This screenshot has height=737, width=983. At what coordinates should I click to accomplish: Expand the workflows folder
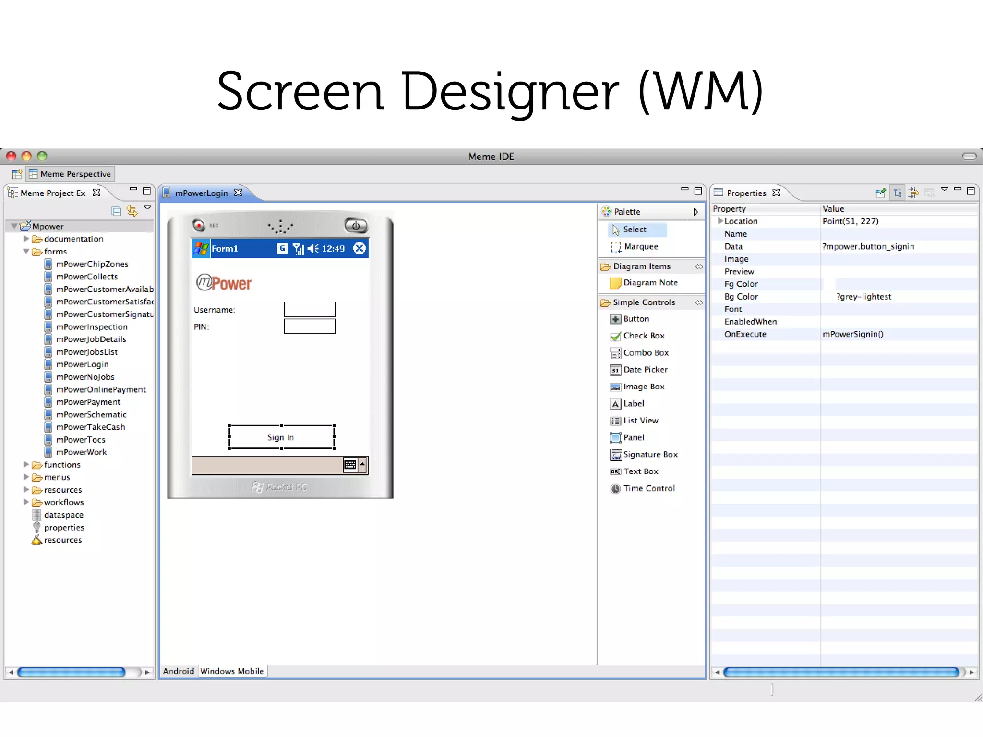[x=26, y=502]
